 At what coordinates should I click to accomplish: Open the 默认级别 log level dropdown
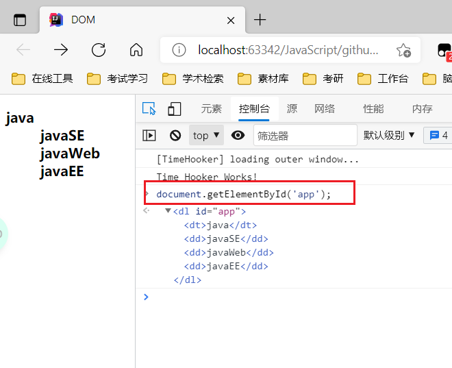tap(389, 135)
